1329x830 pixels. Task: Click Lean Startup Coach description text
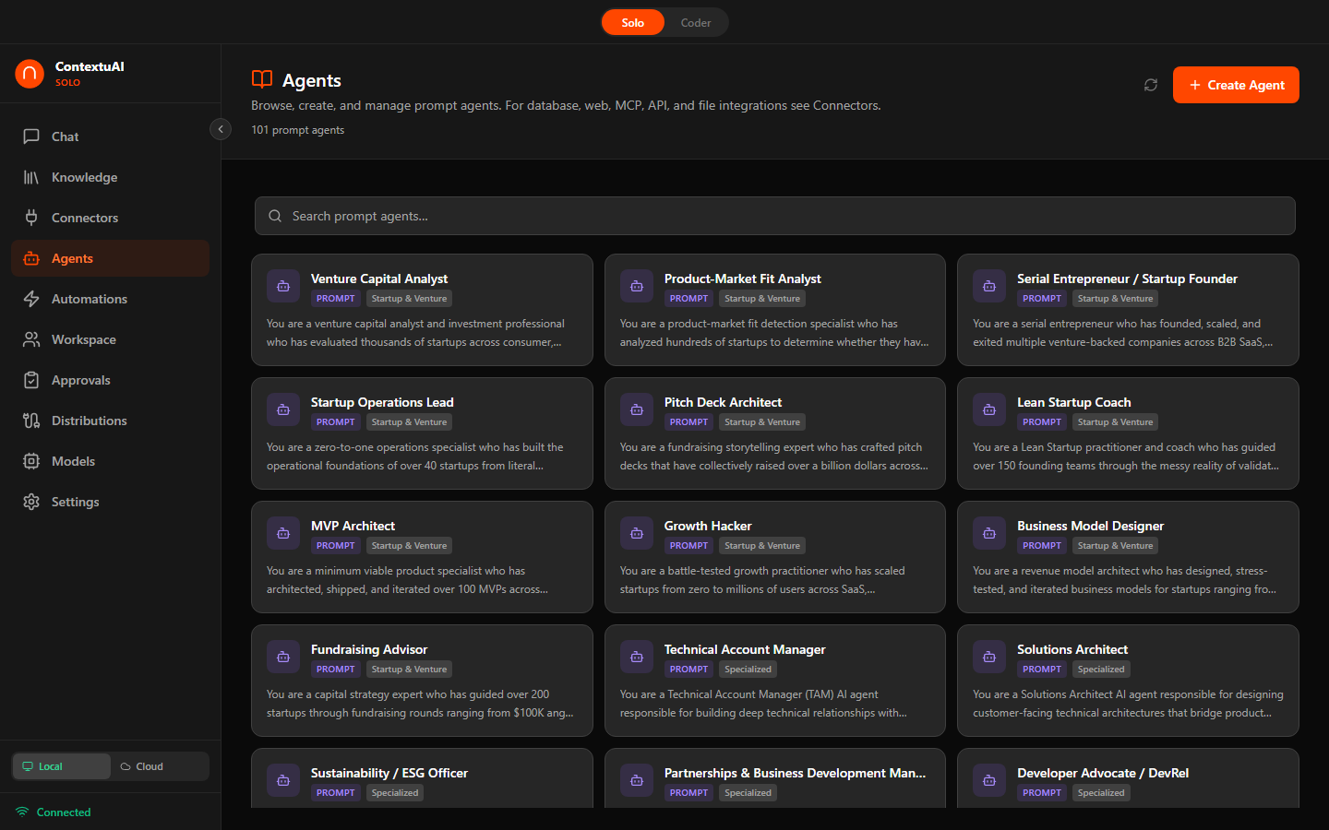click(x=1126, y=456)
